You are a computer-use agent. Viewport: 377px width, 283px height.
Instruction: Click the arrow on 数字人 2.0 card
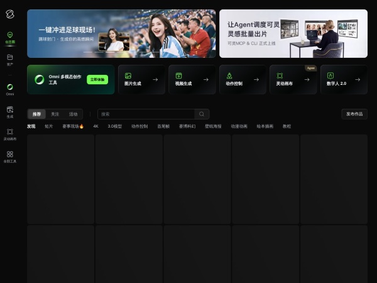pos(358,79)
